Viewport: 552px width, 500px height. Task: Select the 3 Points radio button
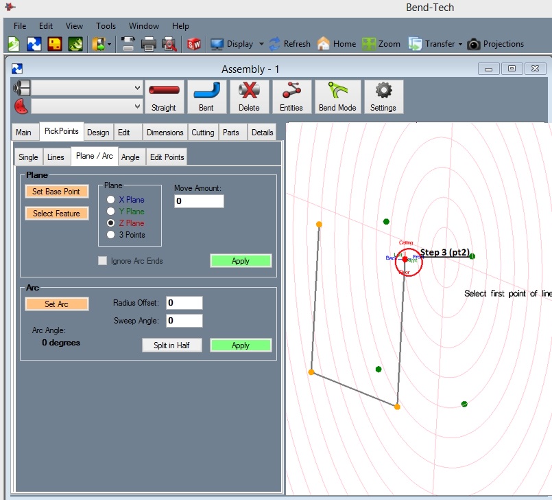point(110,234)
